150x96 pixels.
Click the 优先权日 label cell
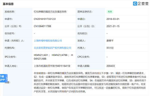(90, 33)
